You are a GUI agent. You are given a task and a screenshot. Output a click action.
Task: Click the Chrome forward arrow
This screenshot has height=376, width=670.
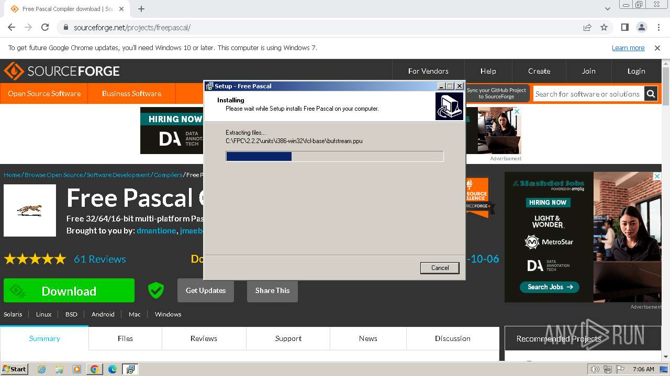click(28, 28)
